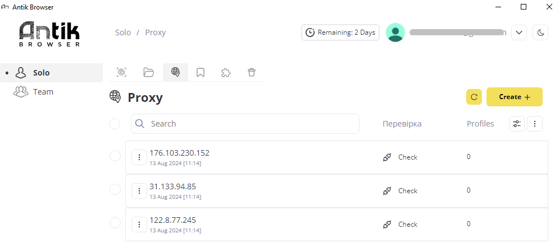Click the plug icon for 122.8.77.245
The image size is (555, 243).
pos(387,225)
